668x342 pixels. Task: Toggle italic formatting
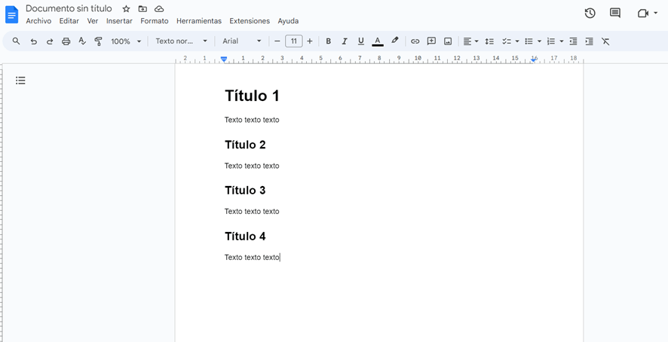point(345,41)
